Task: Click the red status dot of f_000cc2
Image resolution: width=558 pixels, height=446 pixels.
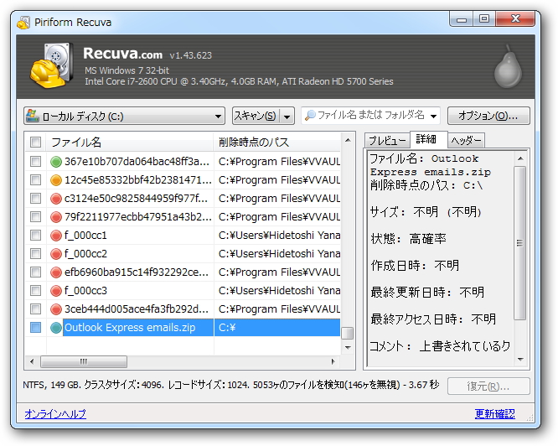Action: [x=56, y=254]
